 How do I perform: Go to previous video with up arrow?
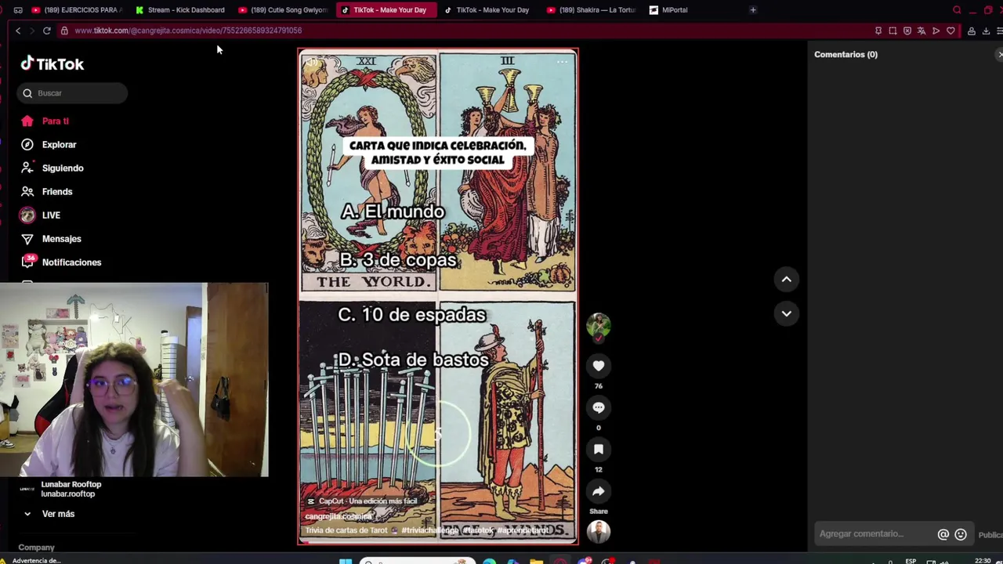786,279
